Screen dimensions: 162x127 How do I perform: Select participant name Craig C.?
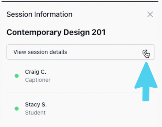coord(36,72)
